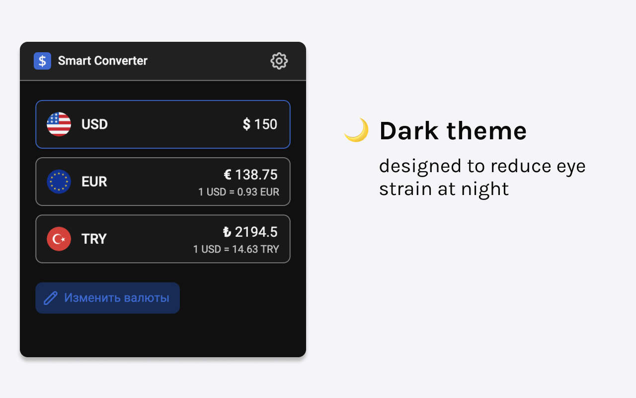Click the Turkish flag icon
The height and width of the screenshot is (398, 636).
(59, 239)
